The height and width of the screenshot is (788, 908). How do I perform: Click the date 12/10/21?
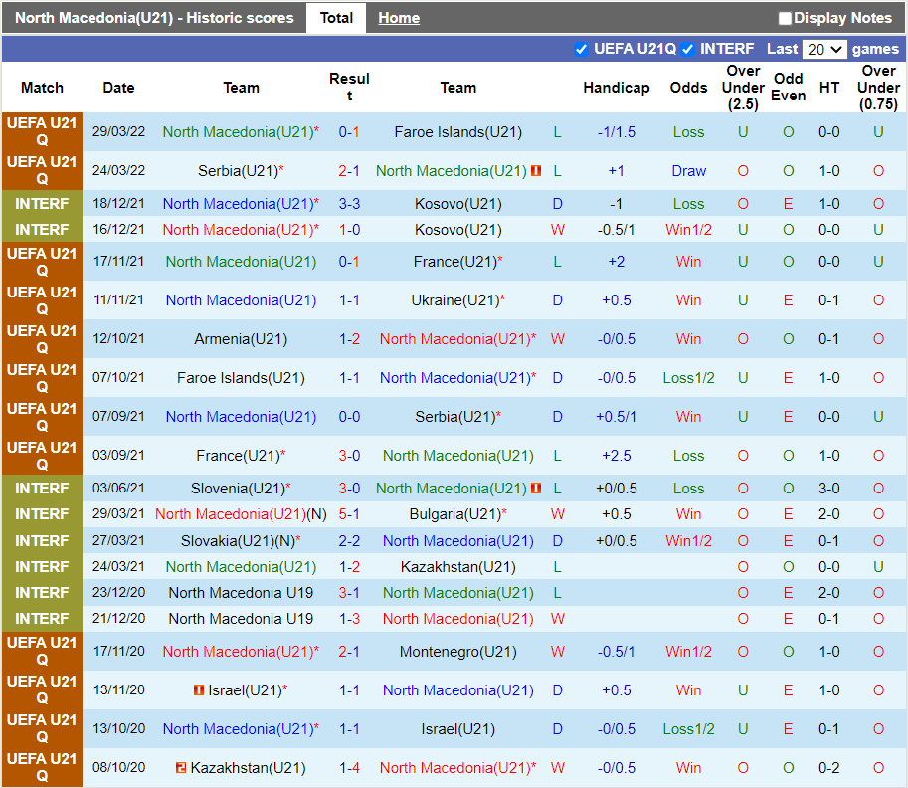118,339
